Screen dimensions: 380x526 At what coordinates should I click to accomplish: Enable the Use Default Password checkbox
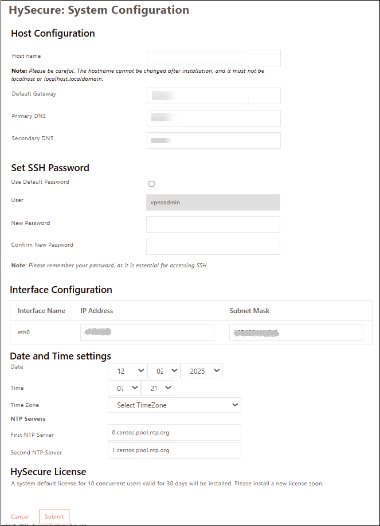[151, 184]
